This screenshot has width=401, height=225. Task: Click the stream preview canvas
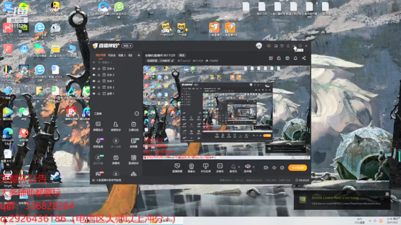click(227, 112)
